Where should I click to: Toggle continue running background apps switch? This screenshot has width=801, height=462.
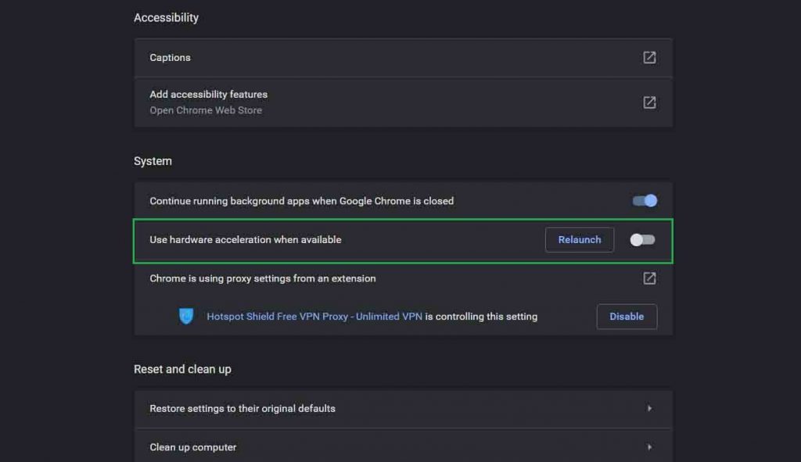pyautogui.click(x=643, y=200)
